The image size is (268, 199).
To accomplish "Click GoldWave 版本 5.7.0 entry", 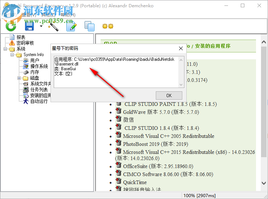I will pyautogui.click(x=161, y=112).
